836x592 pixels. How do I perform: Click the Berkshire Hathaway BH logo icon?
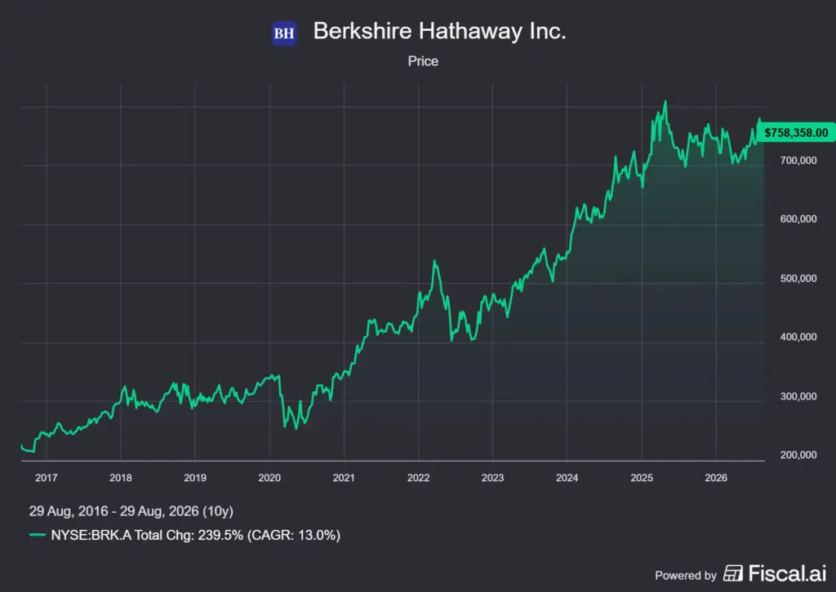(x=284, y=33)
